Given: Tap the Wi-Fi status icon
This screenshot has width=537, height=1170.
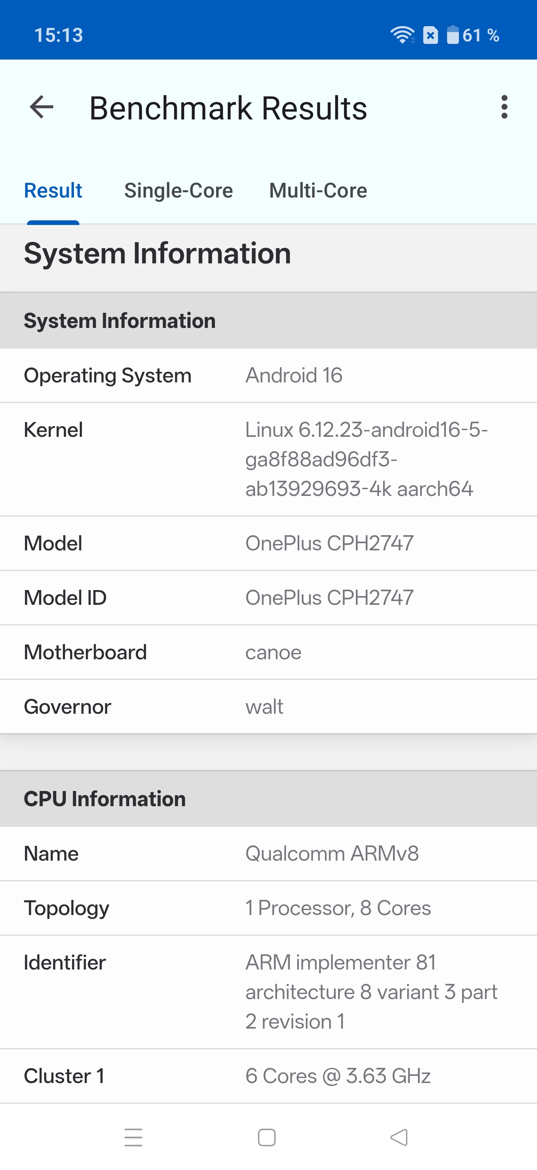Looking at the screenshot, I should point(402,35).
